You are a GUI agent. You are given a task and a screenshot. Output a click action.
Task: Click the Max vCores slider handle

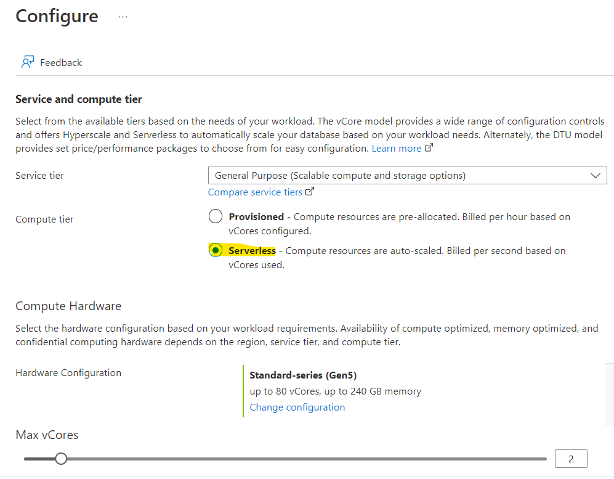[61, 459]
